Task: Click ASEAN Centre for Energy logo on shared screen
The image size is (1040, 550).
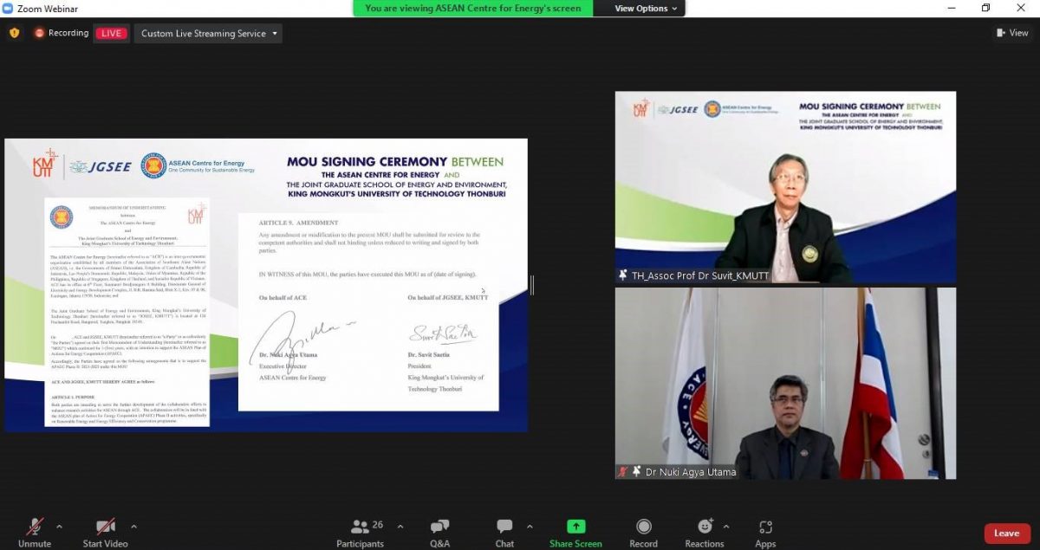Action: point(198,165)
